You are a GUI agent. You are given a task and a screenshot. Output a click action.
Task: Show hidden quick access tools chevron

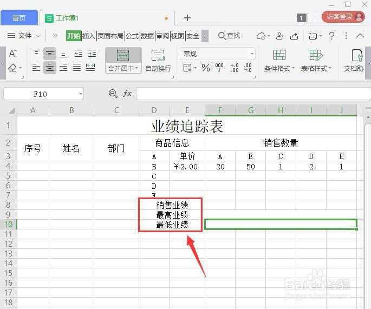[55, 36]
